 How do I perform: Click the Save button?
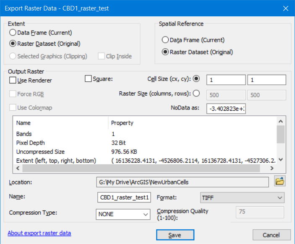pyautogui.click(x=175, y=235)
